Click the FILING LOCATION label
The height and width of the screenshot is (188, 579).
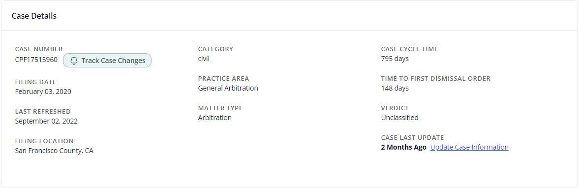tap(44, 141)
